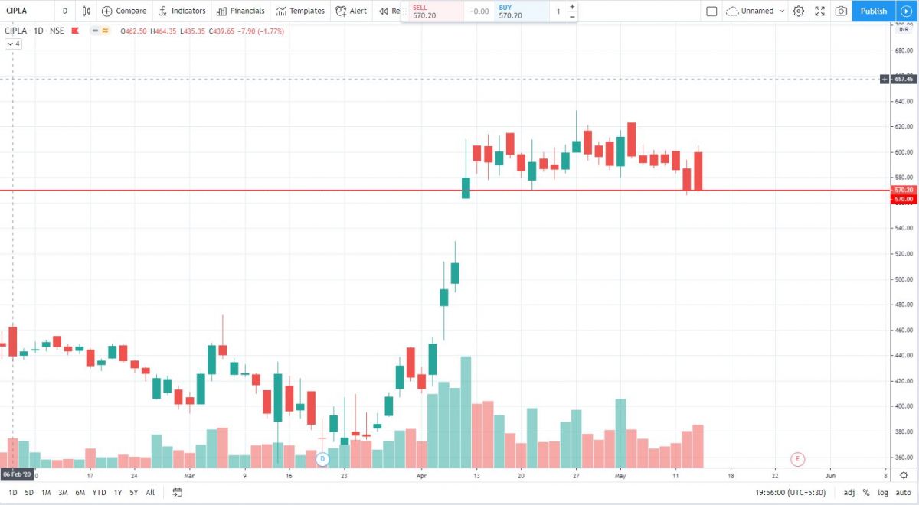Click the CIPLA symbol search field

click(x=27, y=11)
